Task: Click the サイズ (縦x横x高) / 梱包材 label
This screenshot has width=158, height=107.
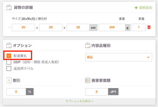Action: pos(29,19)
